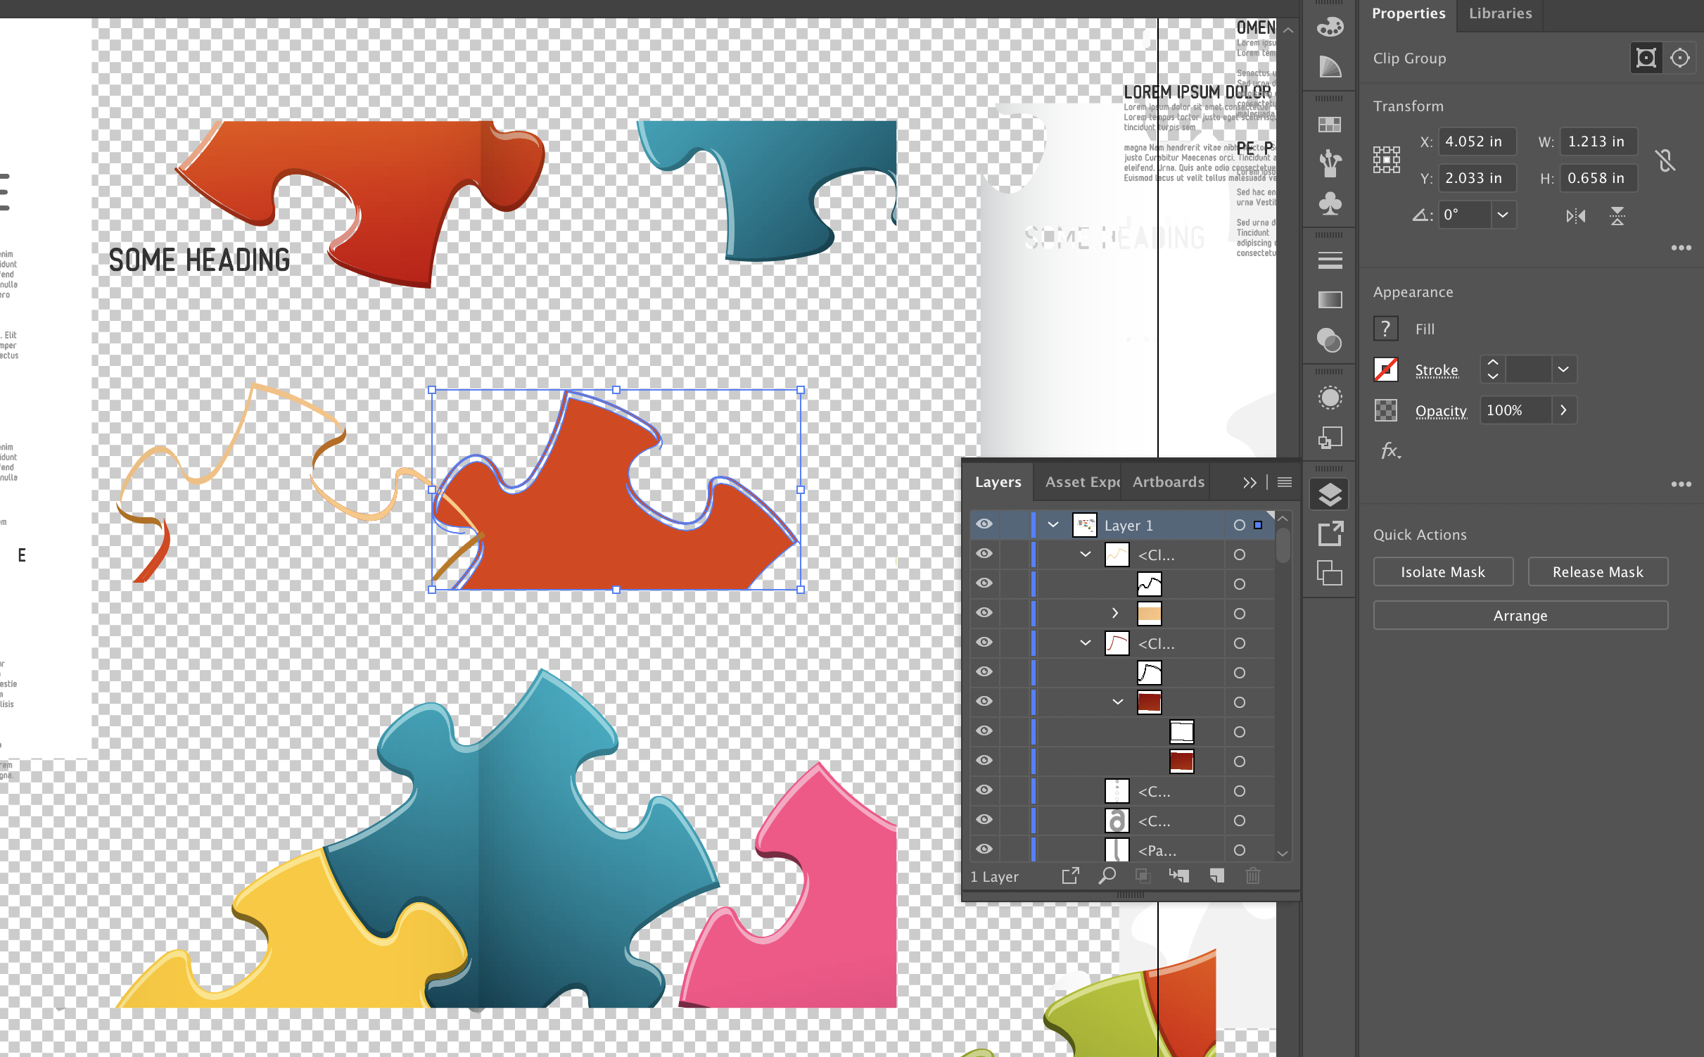Click the target circle next to Layer 1
1704x1057 pixels.
tap(1239, 524)
